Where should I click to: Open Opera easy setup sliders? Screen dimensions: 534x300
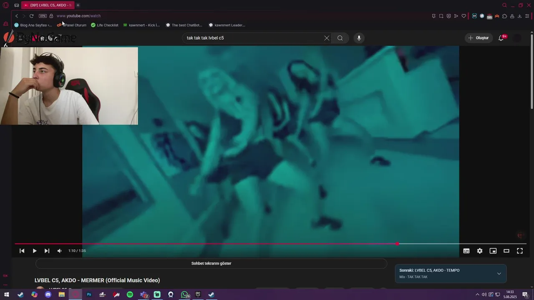[527, 16]
